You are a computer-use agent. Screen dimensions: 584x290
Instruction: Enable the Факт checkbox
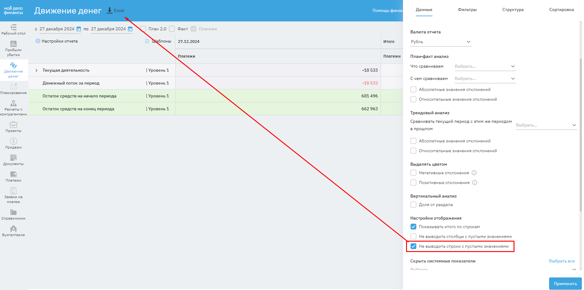(x=172, y=29)
